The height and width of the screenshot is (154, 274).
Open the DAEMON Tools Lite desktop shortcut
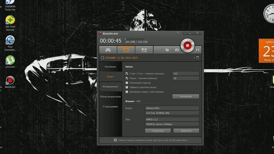tap(10, 5)
